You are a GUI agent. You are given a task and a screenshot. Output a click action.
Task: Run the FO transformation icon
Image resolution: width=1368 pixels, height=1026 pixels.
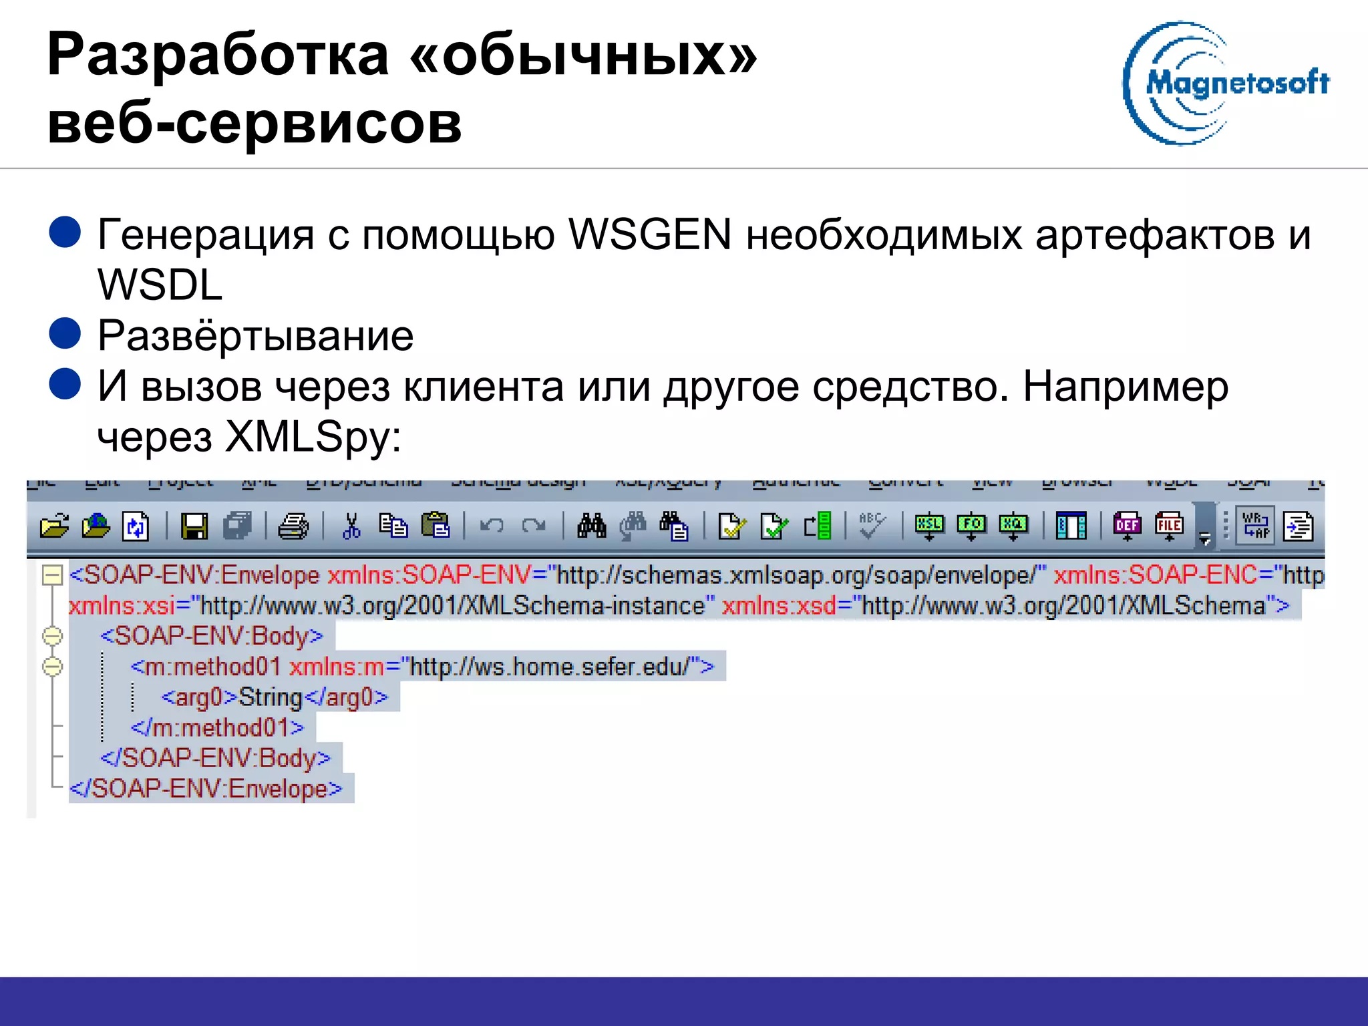click(x=971, y=527)
